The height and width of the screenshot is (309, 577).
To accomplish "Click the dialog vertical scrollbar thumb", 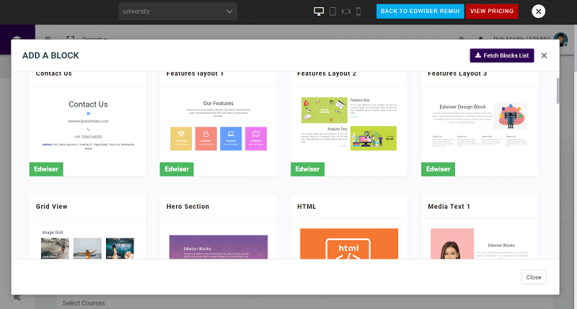I will coord(558,91).
